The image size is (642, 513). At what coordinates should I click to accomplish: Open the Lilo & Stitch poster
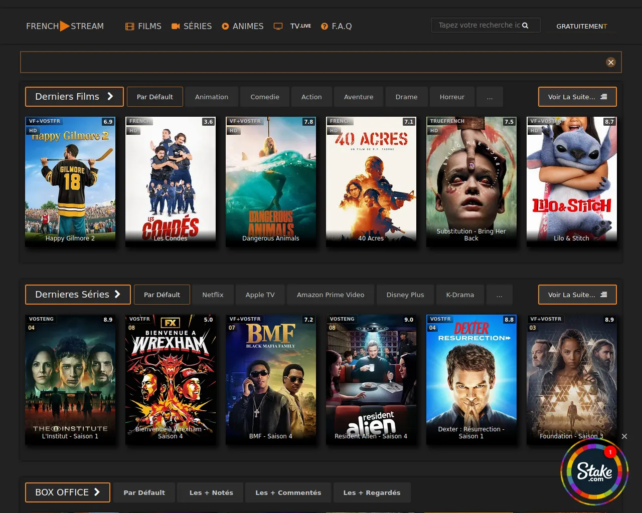(x=572, y=182)
